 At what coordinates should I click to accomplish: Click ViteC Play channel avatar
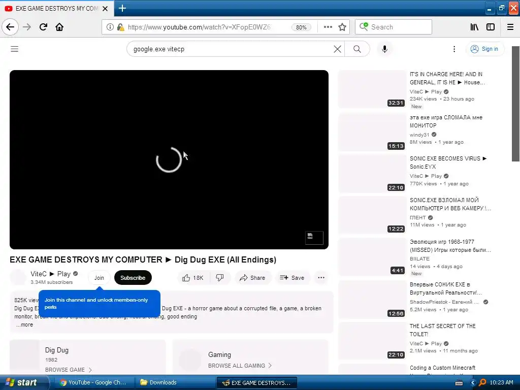(x=18, y=277)
